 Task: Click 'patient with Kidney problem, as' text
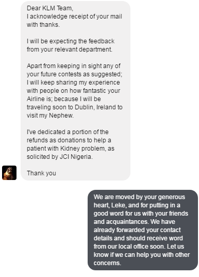71,149
